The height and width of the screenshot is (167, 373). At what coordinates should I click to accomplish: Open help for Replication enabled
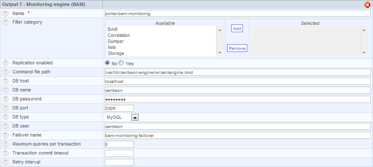tap(5, 63)
